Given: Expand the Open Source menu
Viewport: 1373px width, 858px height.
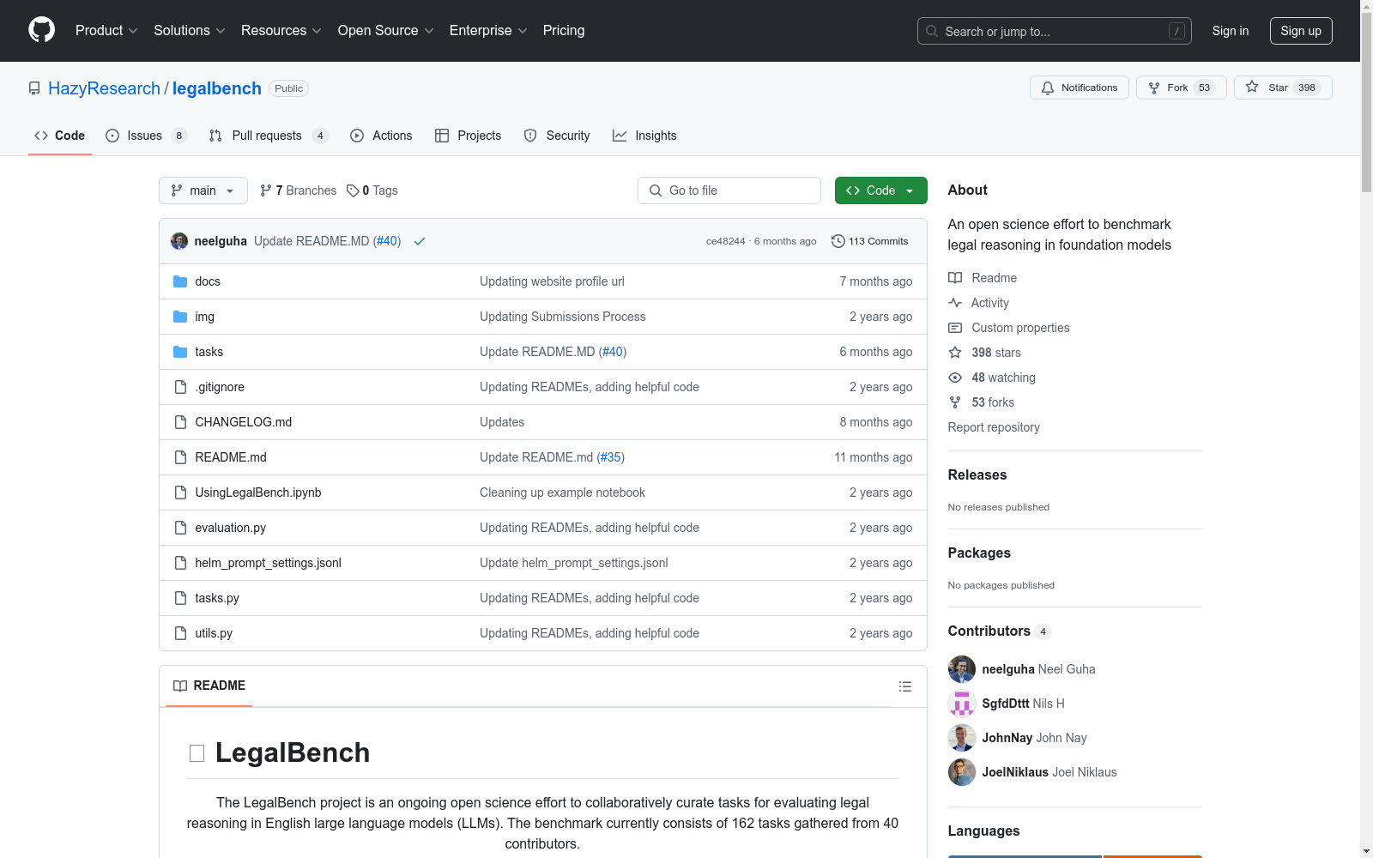Looking at the screenshot, I should [386, 30].
